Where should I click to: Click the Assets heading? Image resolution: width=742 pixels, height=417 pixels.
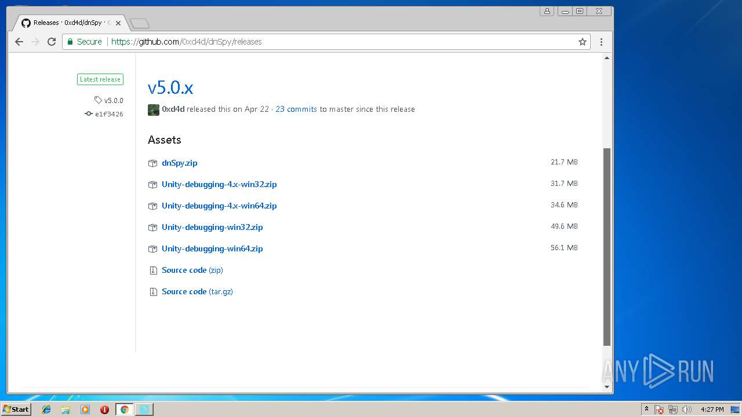pyautogui.click(x=165, y=140)
